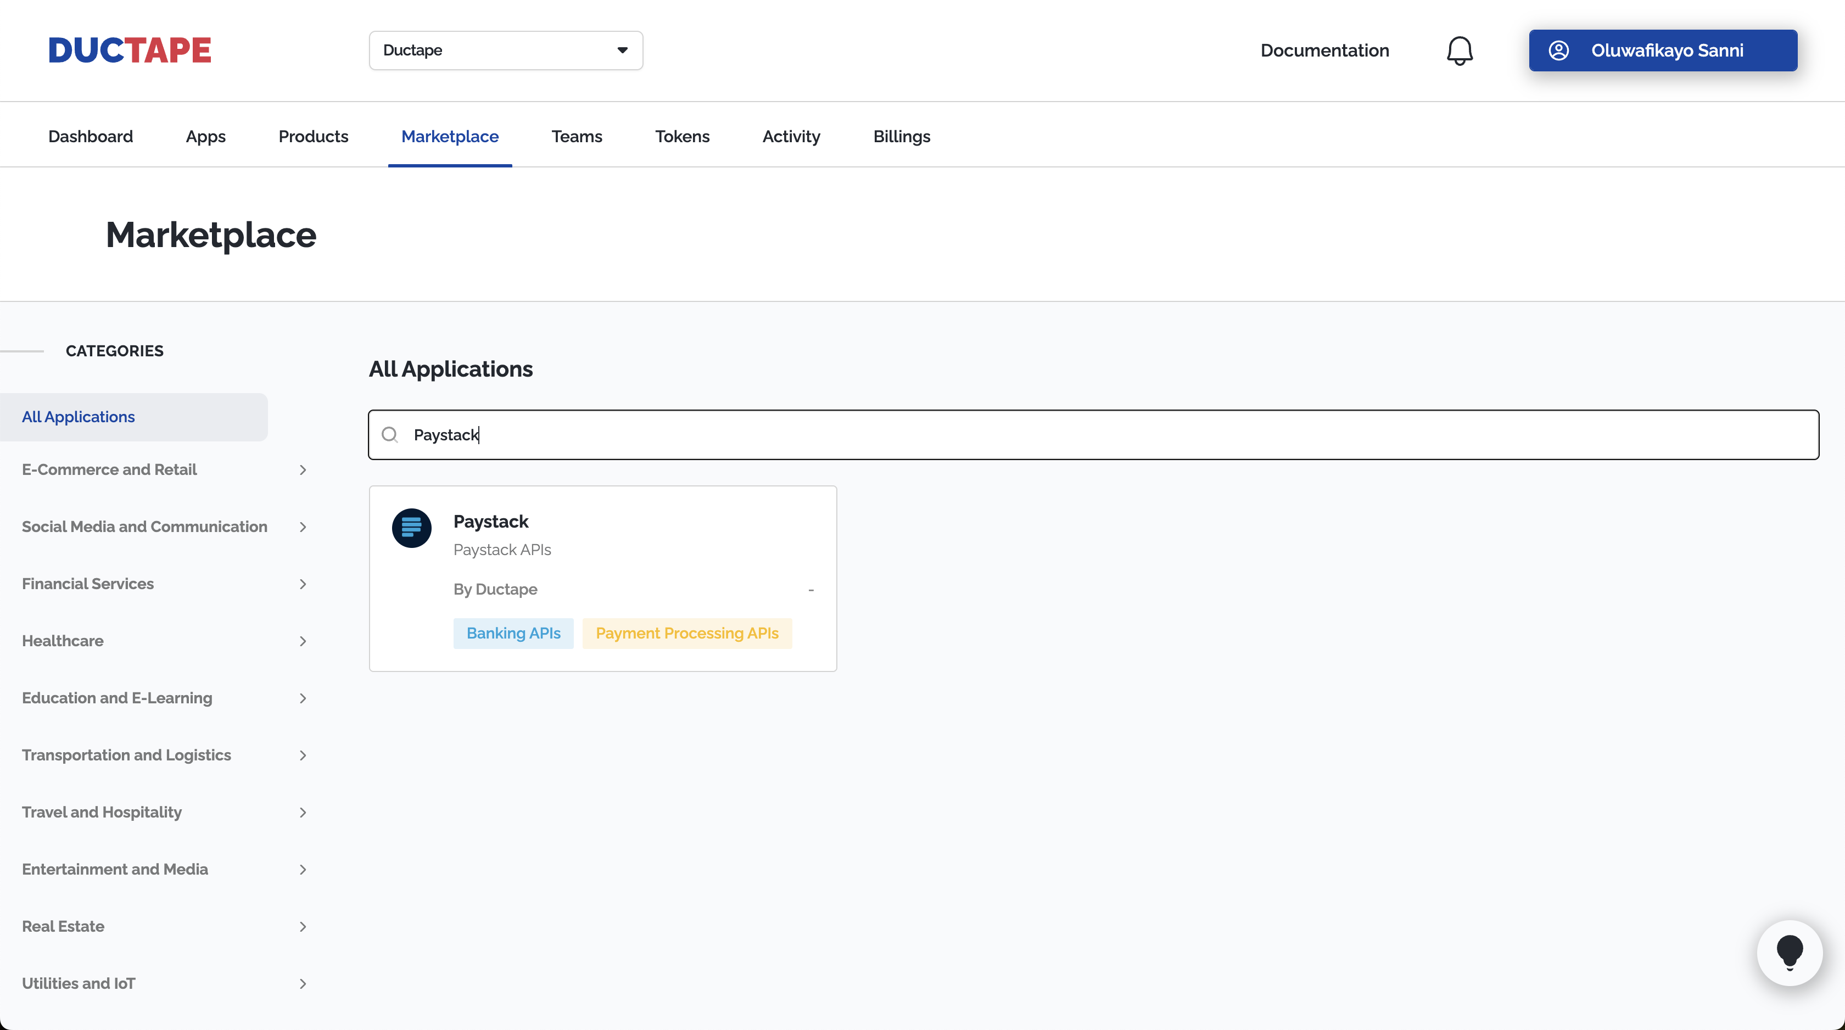This screenshot has width=1845, height=1030.
Task: Select Utilities and IoT category
Action: click(x=78, y=984)
